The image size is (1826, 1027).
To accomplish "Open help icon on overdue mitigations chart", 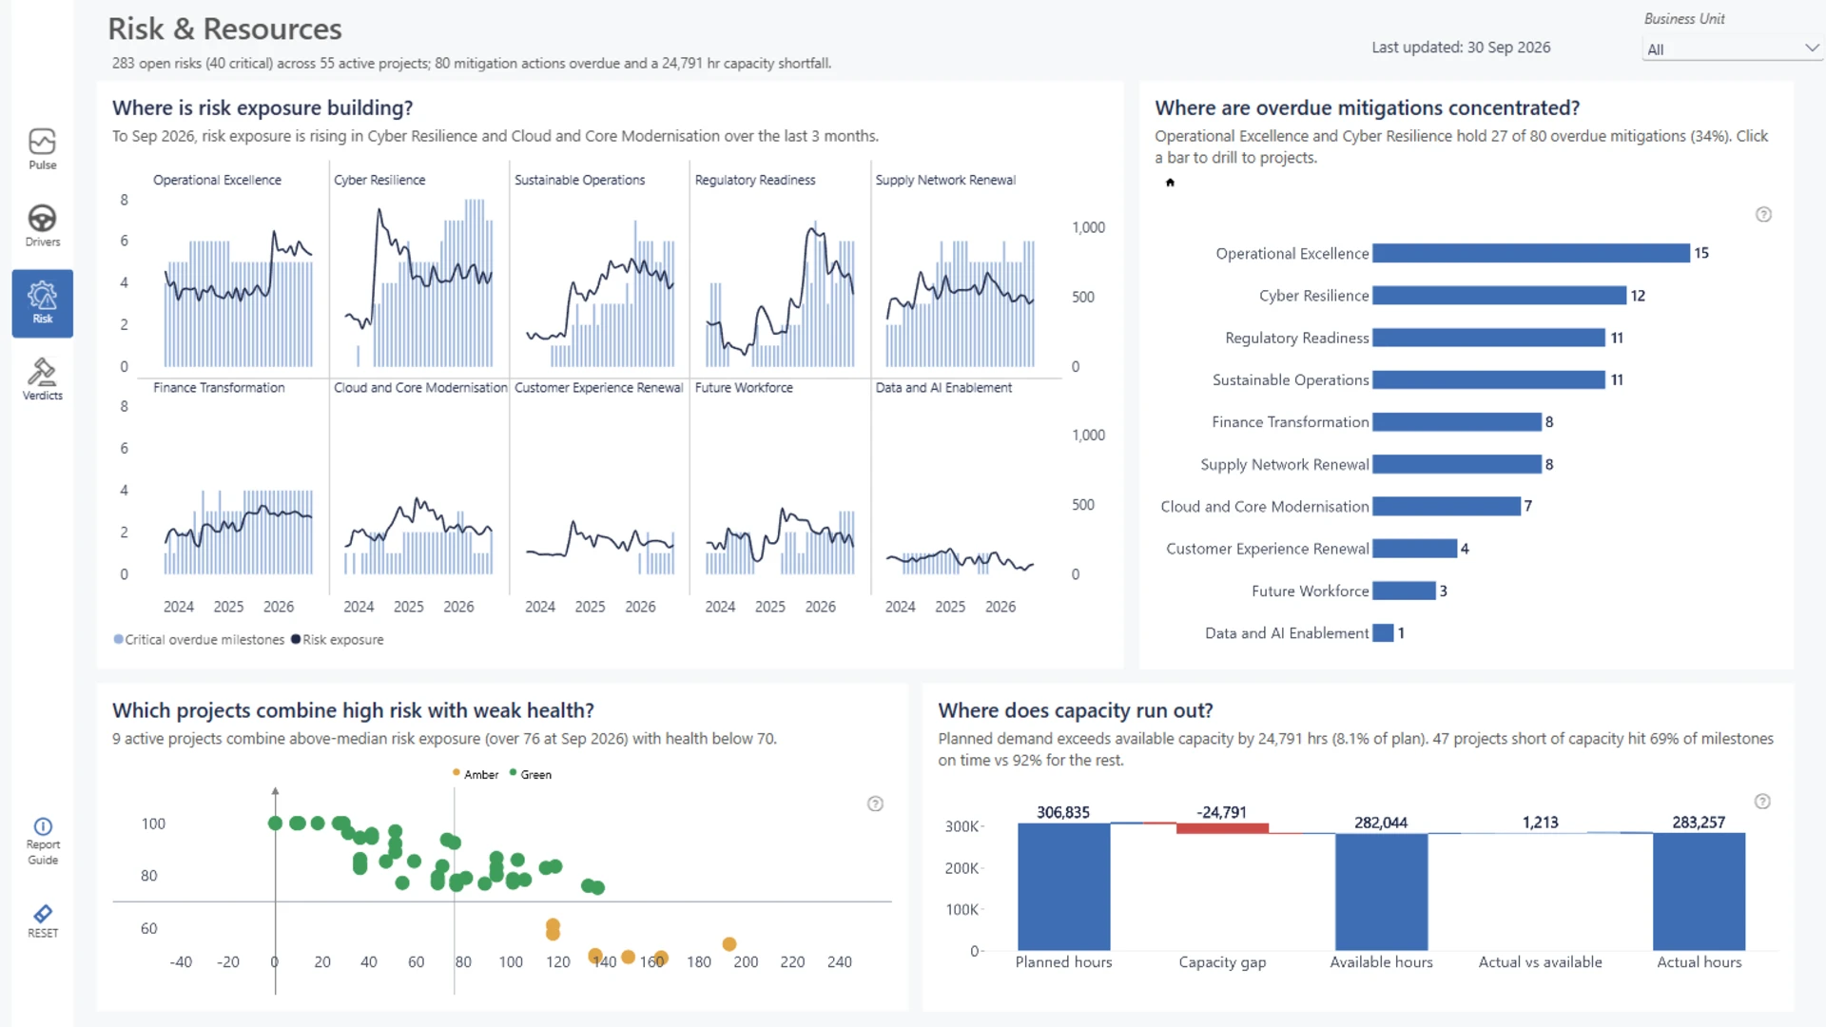I will click(x=1763, y=215).
